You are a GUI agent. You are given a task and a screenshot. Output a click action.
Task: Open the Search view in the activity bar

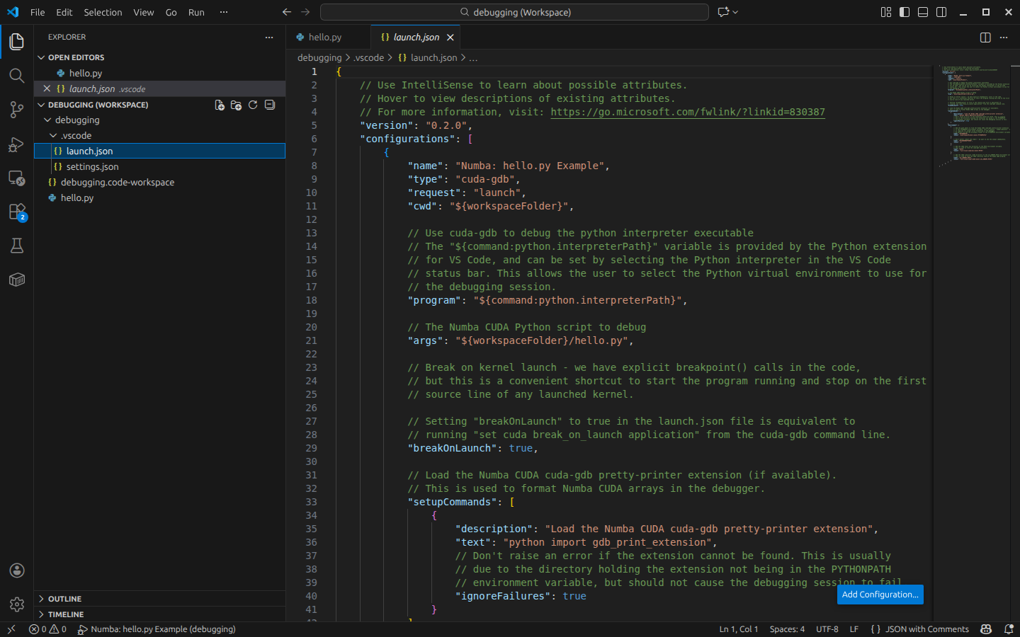17,76
